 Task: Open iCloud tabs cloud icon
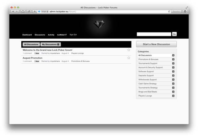click(23, 11)
